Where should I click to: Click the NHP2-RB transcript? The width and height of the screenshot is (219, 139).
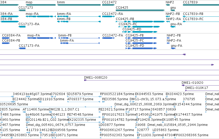[x=168, y=16]
